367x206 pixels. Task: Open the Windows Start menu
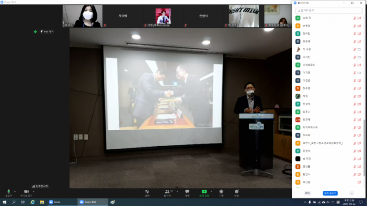click(x=4, y=202)
